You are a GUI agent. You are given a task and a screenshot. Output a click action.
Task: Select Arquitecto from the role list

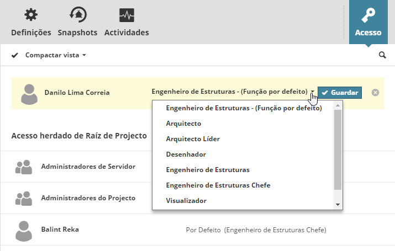(x=183, y=124)
